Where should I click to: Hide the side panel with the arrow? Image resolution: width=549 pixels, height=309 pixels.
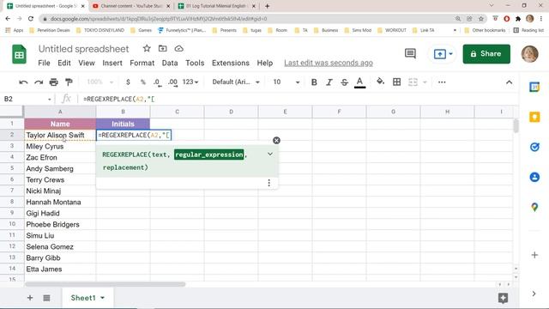click(534, 294)
